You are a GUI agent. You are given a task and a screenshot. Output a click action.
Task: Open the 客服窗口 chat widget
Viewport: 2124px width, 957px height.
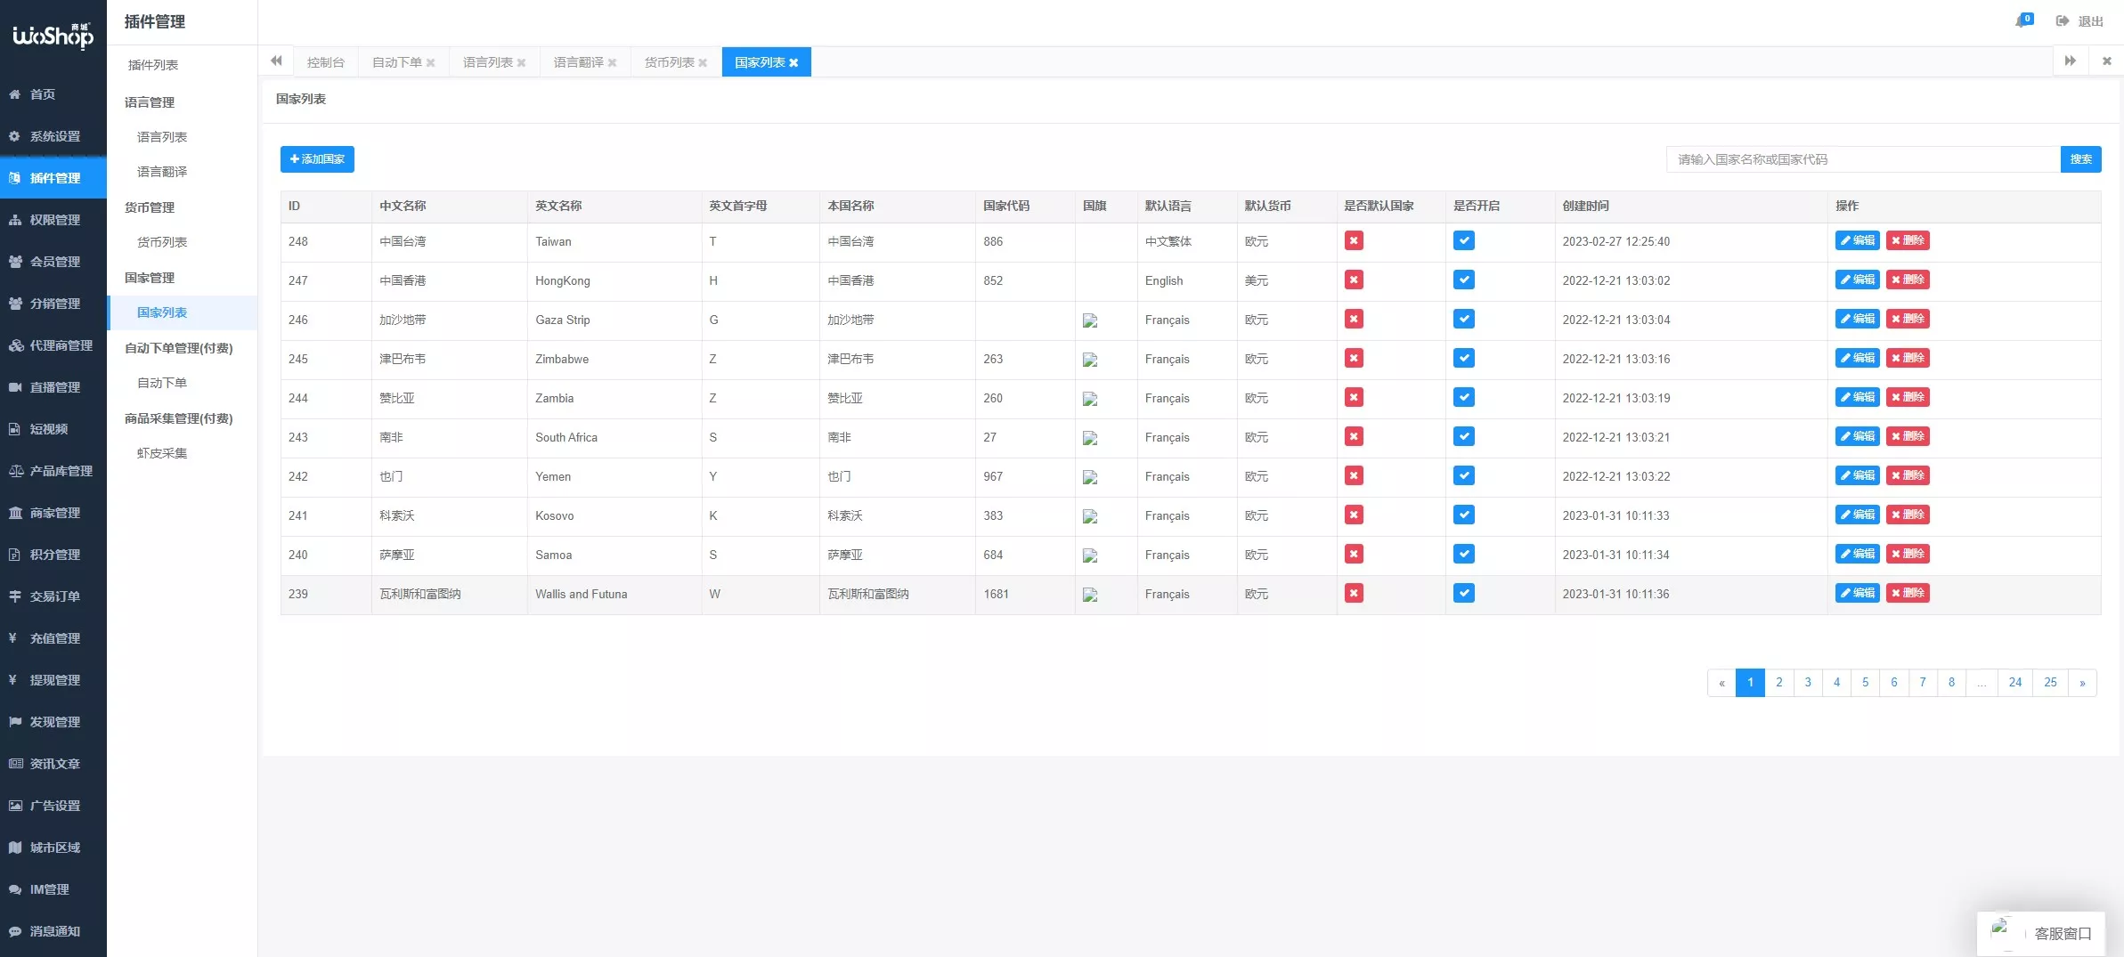coord(2041,933)
